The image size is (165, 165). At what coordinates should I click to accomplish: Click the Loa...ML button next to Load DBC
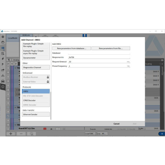coord(102,133)
